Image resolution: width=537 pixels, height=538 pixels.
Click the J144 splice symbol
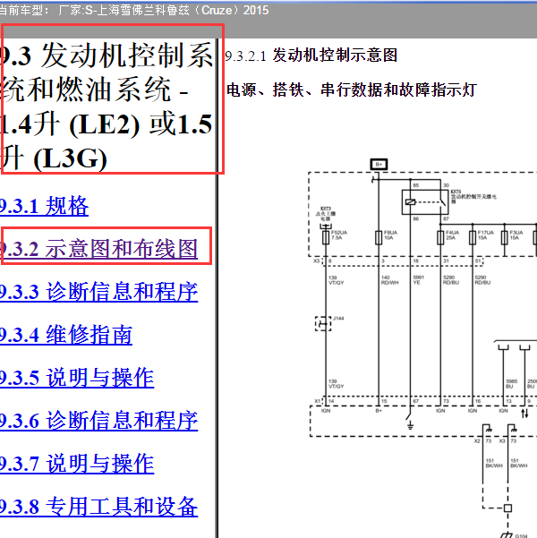323,323
